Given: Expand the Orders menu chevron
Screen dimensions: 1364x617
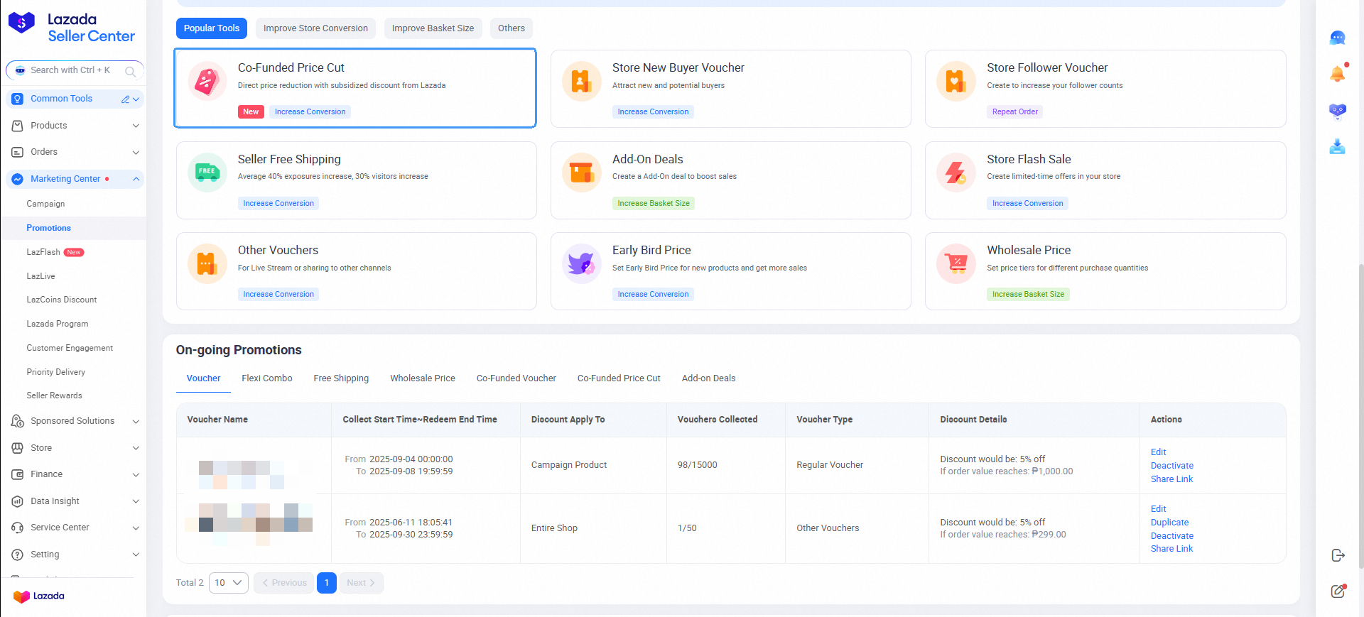Looking at the screenshot, I should [136, 152].
